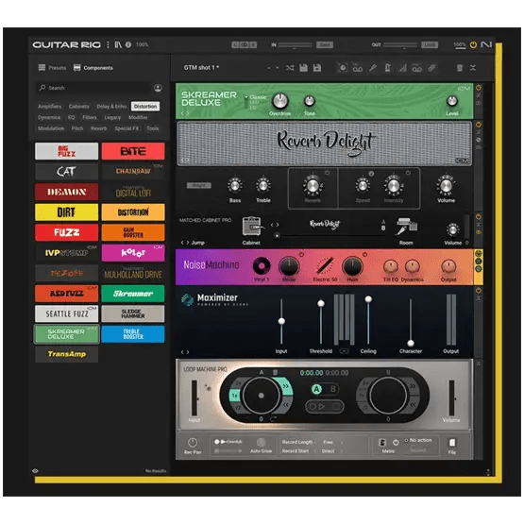Image resolution: width=524 pixels, height=524 pixels.
Task: Add the TransAmp component
Action: pos(66,354)
